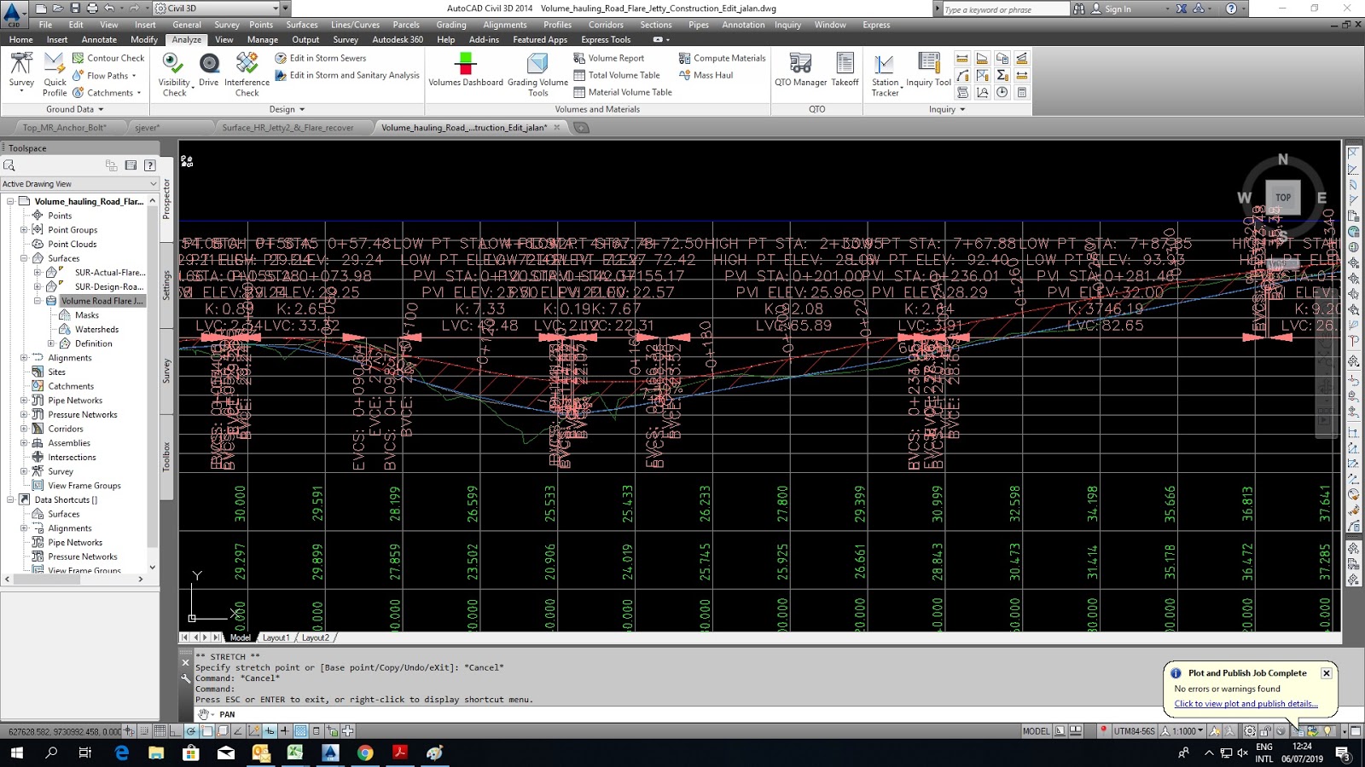Open the Active Drawing View dropdown

tap(152, 183)
